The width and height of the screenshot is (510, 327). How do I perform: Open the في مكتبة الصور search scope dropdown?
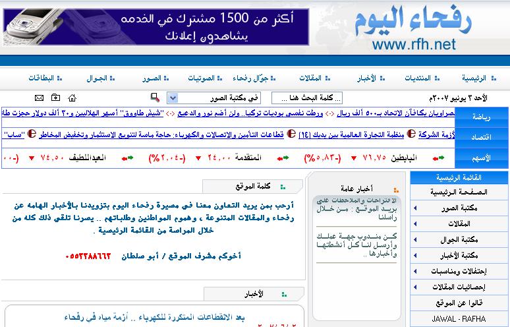click(173, 98)
